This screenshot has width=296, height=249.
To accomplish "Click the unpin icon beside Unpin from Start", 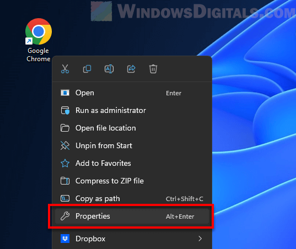I will [65, 145].
